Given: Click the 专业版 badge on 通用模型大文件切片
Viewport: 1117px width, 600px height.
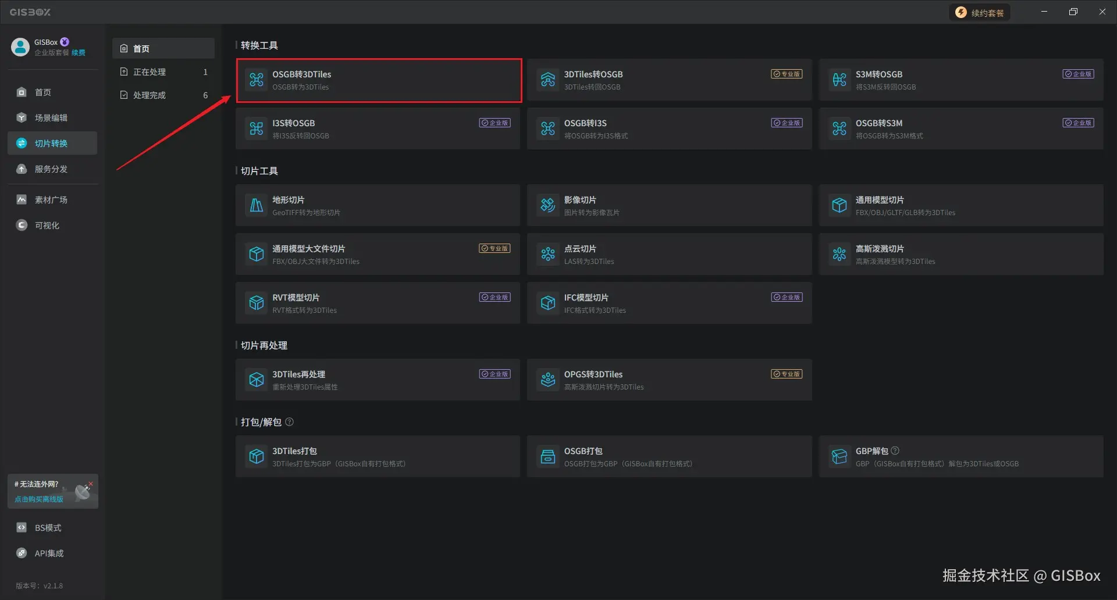Looking at the screenshot, I should click(x=495, y=248).
